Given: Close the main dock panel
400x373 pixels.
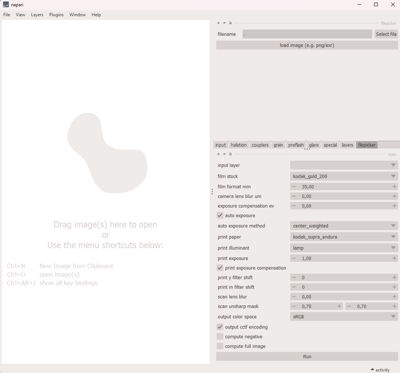Looking at the screenshot, I should 218,154.
